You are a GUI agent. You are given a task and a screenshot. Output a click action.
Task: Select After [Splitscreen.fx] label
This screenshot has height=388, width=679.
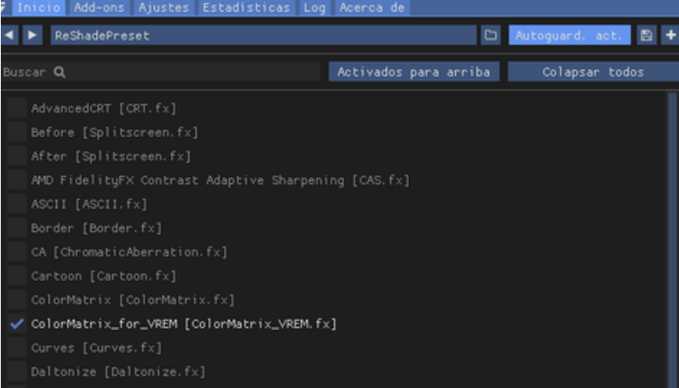(x=111, y=156)
